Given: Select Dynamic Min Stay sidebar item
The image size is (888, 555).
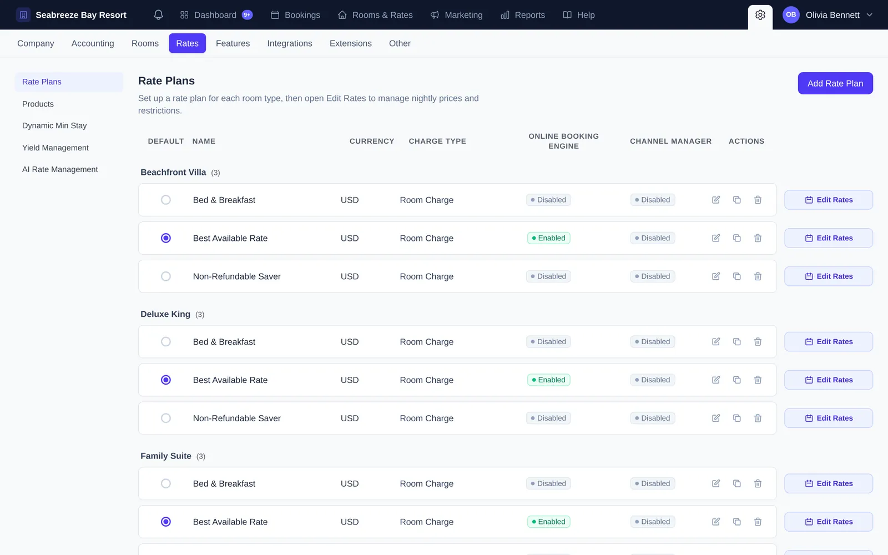Looking at the screenshot, I should point(69,125).
